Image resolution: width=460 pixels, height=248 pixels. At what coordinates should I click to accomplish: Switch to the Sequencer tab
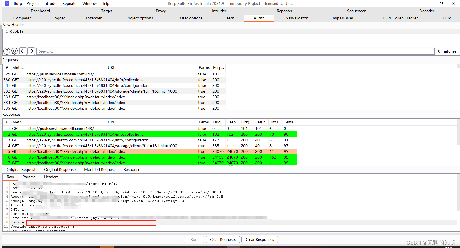tap(356, 11)
